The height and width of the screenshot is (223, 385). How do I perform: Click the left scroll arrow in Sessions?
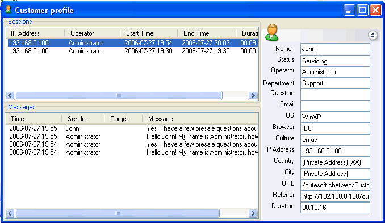(10, 95)
